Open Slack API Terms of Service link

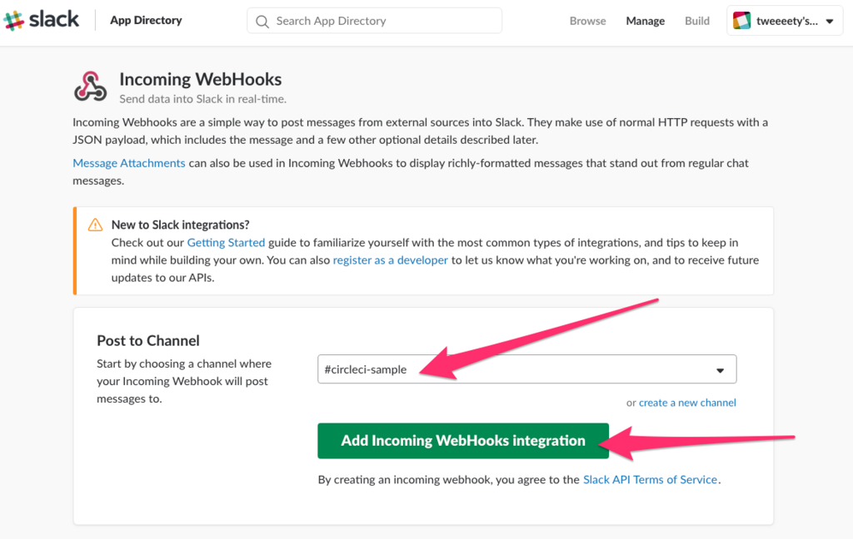point(650,479)
